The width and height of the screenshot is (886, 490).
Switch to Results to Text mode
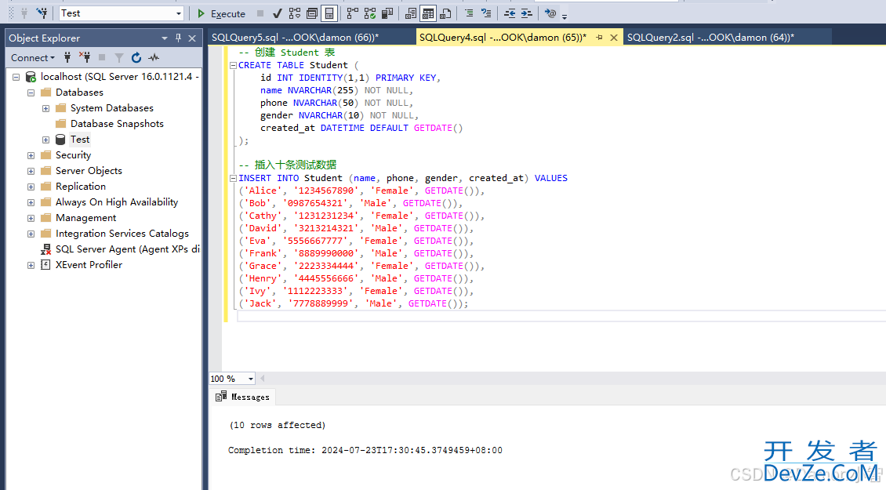point(411,13)
